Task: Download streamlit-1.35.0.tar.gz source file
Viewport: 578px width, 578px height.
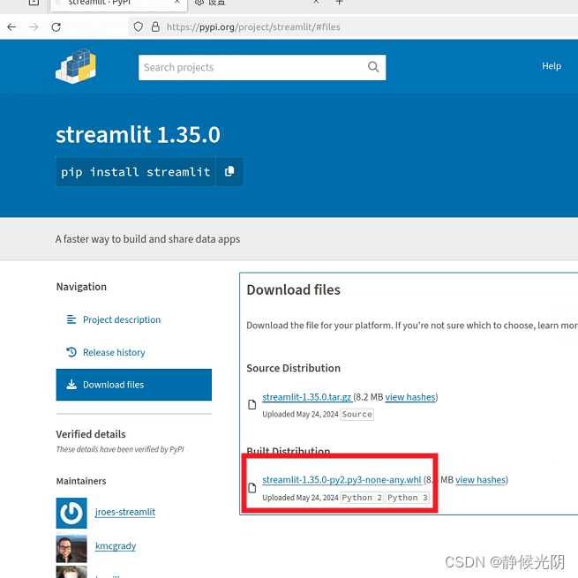Action: (x=307, y=397)
